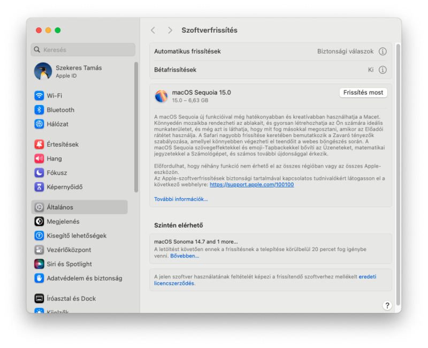Select Képernyőidő hourglass icon
Screen dimensions: 428x348
click(x=39, y=187)
